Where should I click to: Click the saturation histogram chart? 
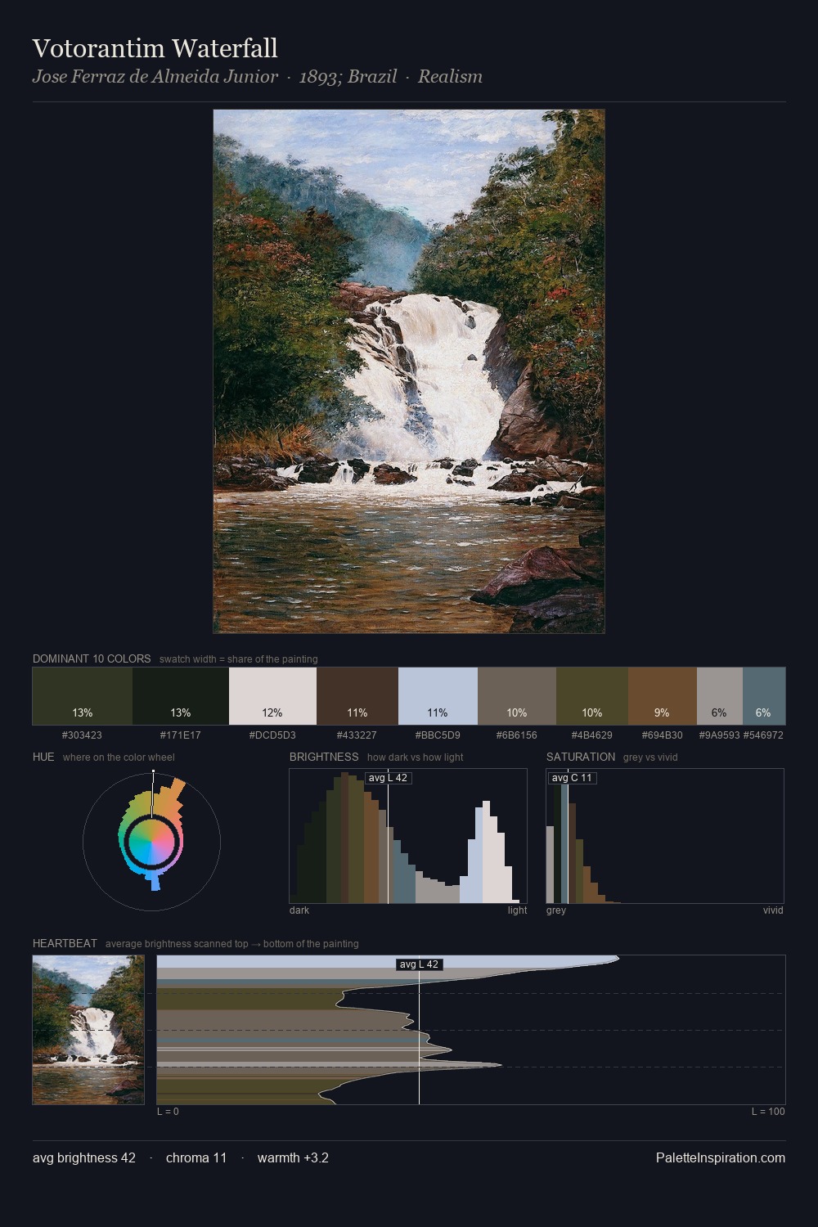tap(665, 836)
